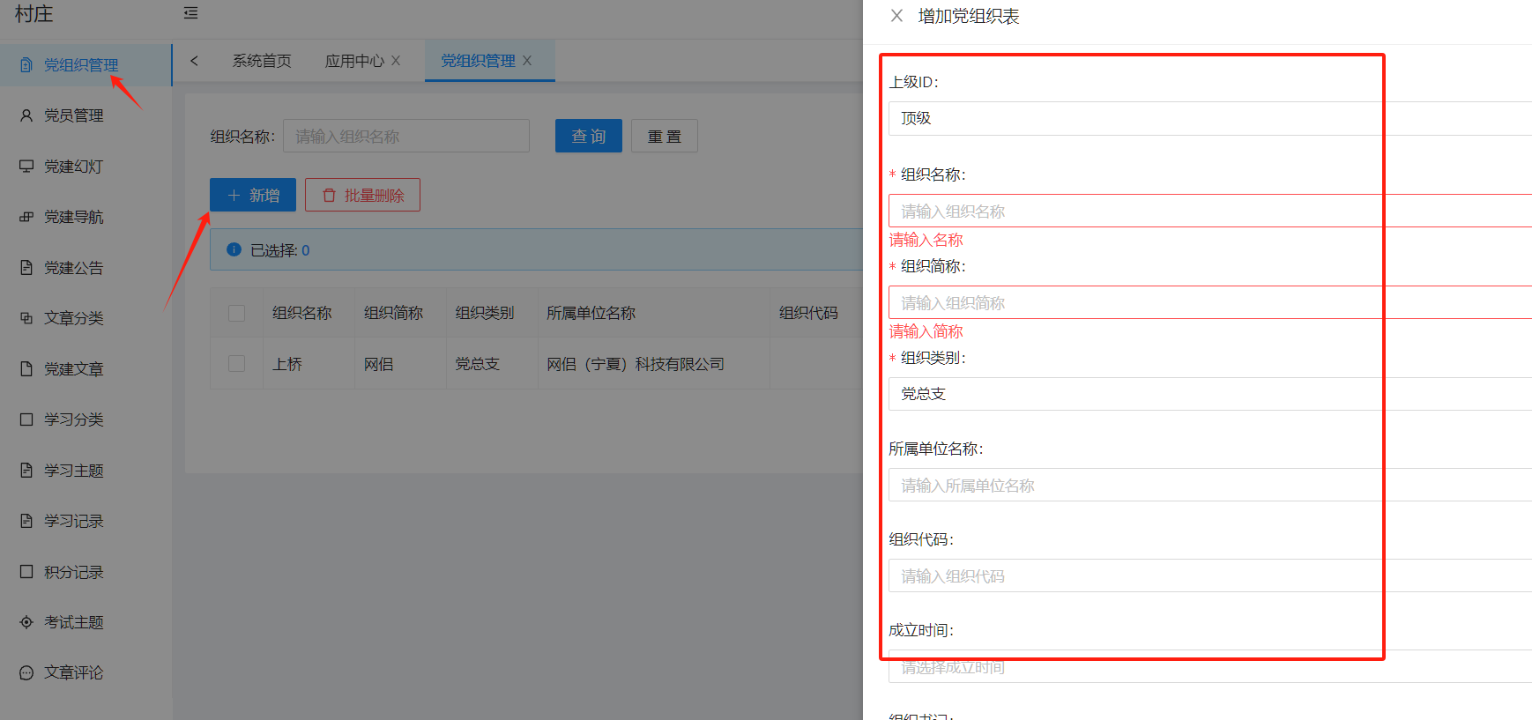Image resolution: width=1532 pixels, height=720 pixels.
Task: Toggle the select-all checkbox in table header
Action: (x=236, y=313)
